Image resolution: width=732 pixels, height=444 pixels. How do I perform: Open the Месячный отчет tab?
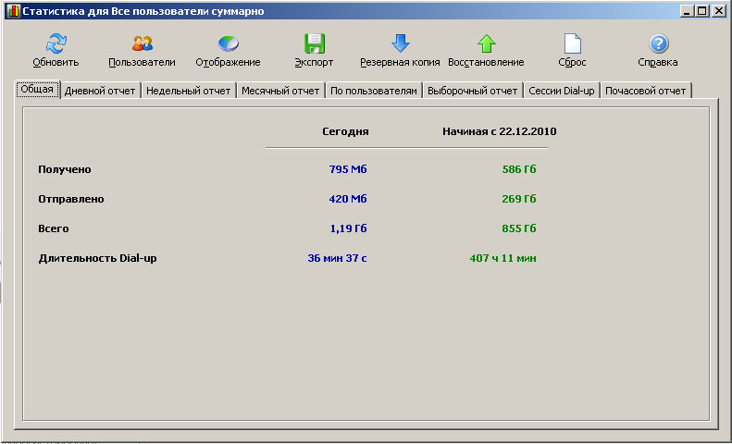280,91
